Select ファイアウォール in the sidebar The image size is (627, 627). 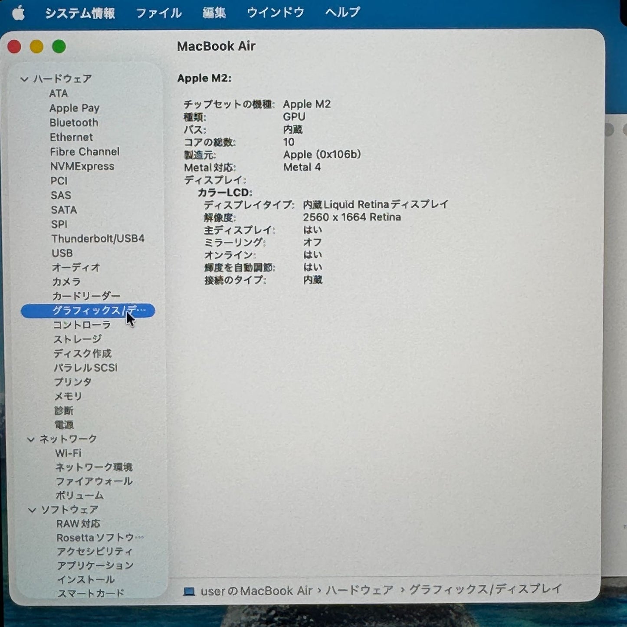94,482
